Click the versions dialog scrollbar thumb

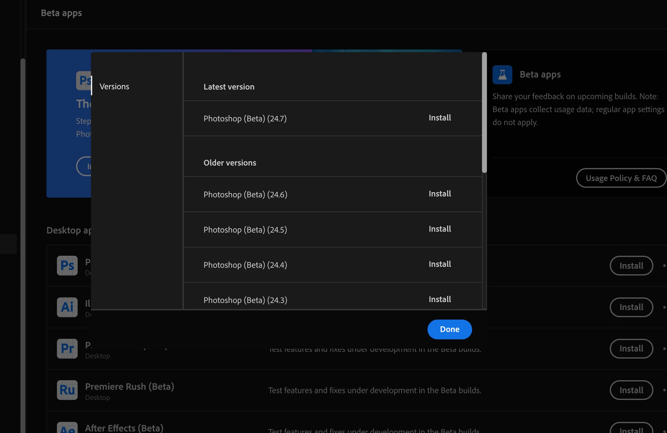coord(484,113)
